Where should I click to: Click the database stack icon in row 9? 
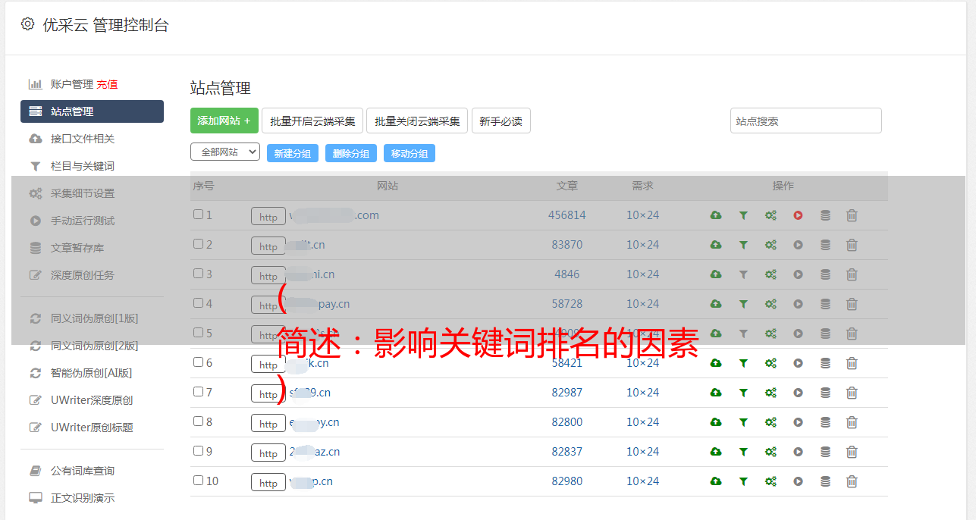tap(825, 453)
